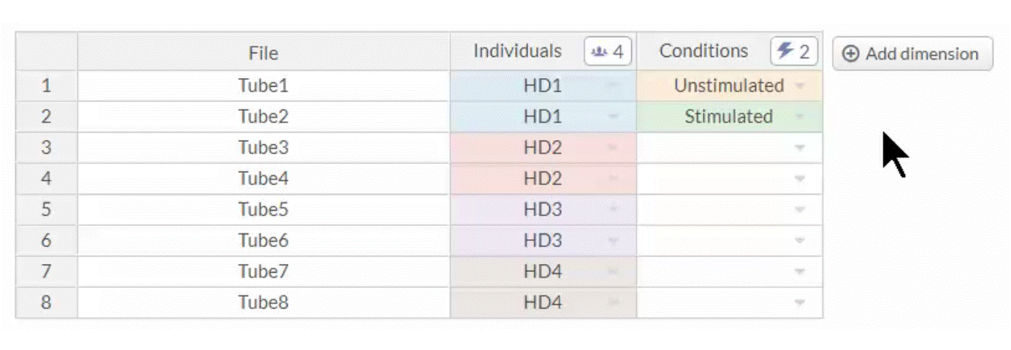Click the File column header
Image resolution: width=1011 pixels, height=350 pixels.
pos(263,52)
